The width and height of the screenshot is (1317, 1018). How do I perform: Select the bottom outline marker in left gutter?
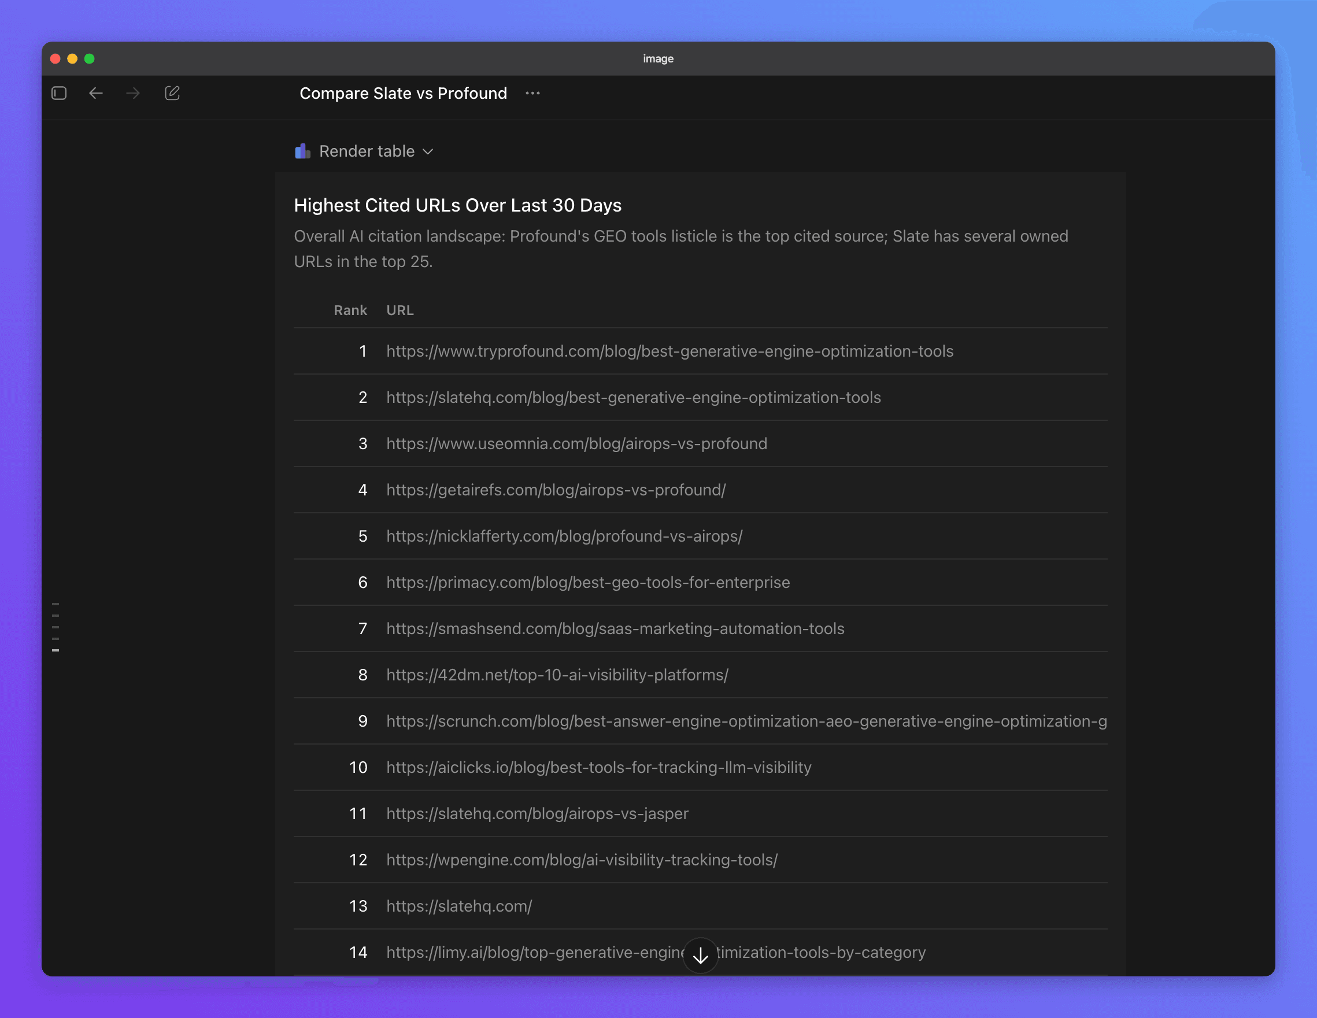coord(56,650)
